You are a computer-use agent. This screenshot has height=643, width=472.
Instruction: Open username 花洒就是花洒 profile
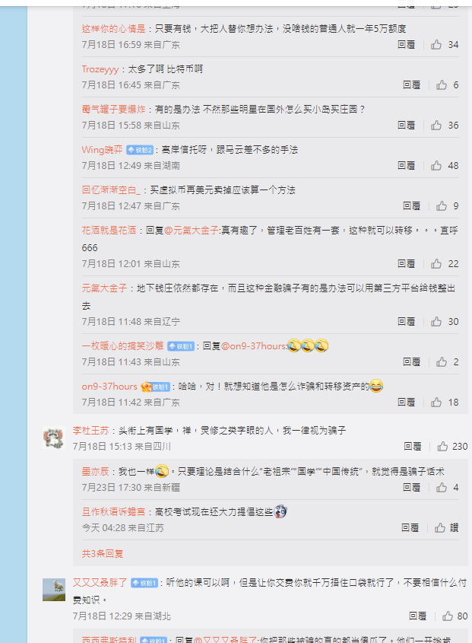(109, 231)
